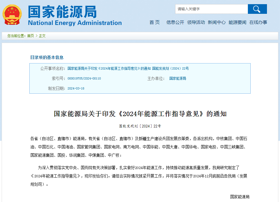280x202 pixels.
Task: Focus the keyword search input field
Action: [212, 9]
